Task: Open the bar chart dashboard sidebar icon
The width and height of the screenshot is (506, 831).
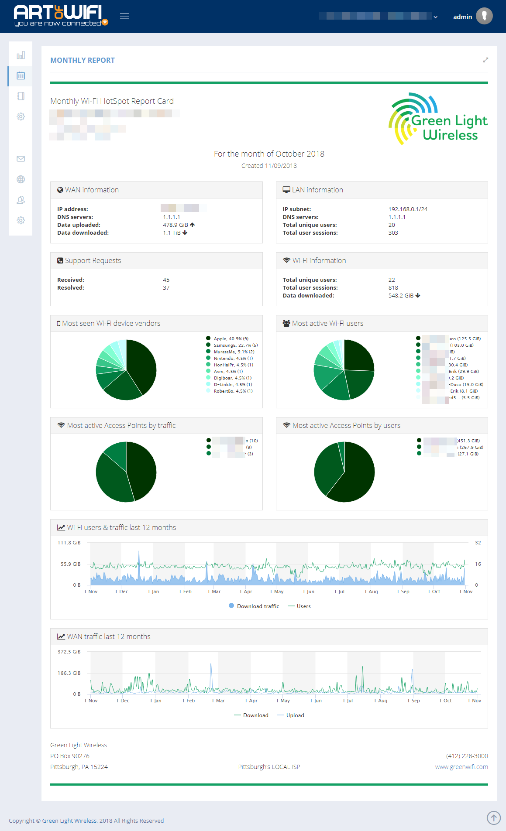Action: [21, 55]
